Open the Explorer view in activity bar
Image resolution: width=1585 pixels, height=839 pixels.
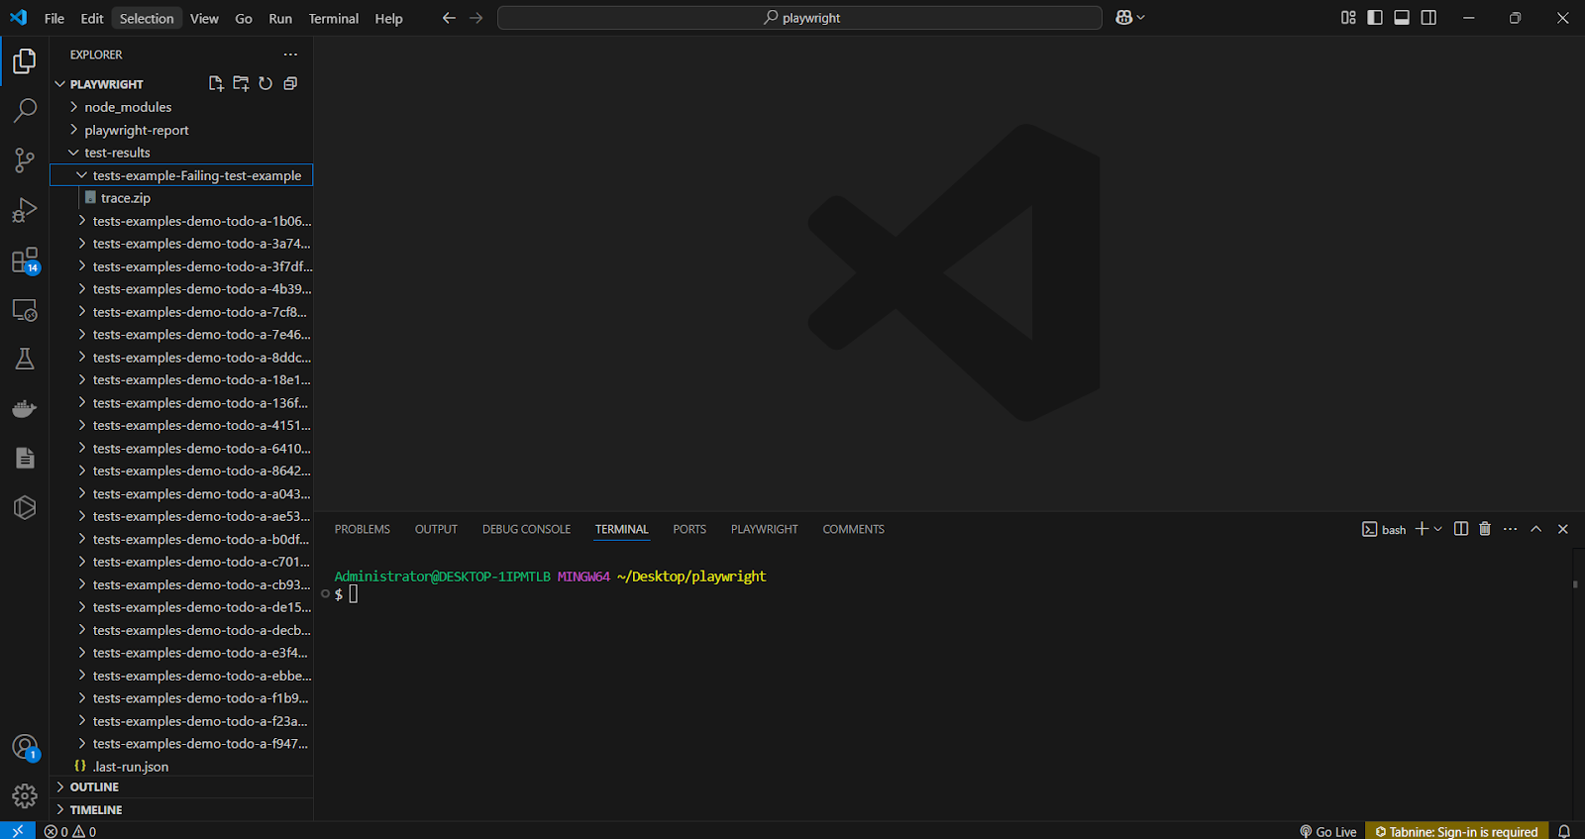[x=25, y=61]
